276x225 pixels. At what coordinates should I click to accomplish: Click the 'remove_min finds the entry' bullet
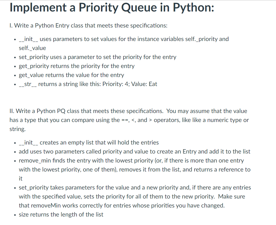pos(135,169)
